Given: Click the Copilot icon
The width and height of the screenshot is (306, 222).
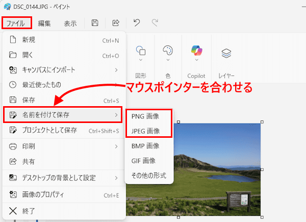Looking at the screenshot, I should (x=196, y=51).
